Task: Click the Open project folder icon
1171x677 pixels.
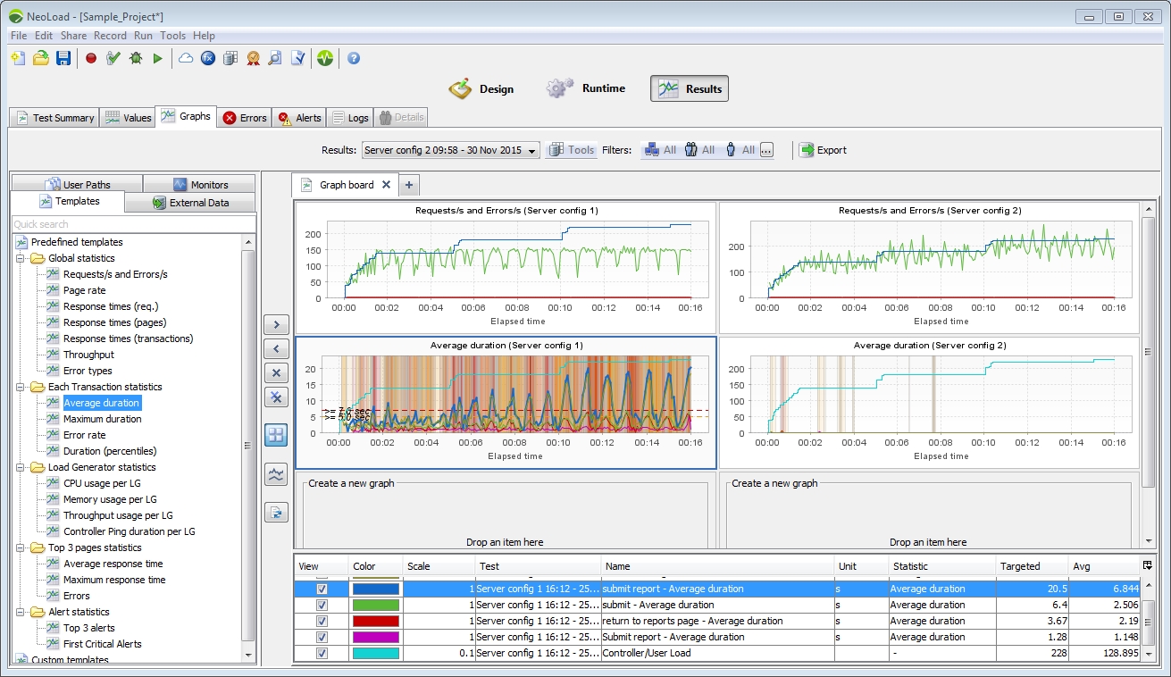Action: coord(40,58)
